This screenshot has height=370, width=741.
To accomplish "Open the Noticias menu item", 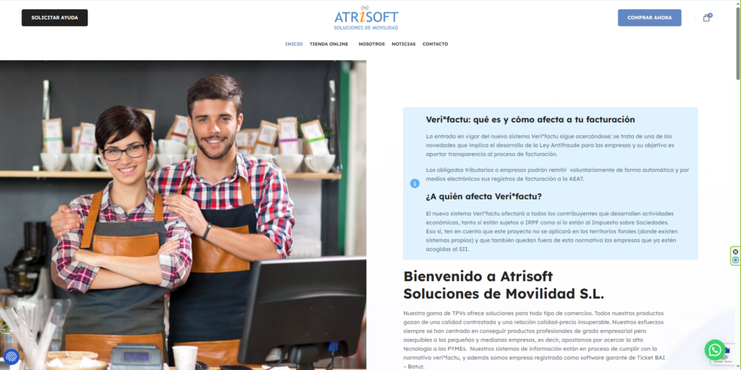I will (404, 44).
